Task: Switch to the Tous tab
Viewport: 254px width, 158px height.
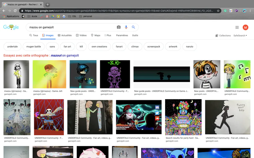Action: (34, 35)
